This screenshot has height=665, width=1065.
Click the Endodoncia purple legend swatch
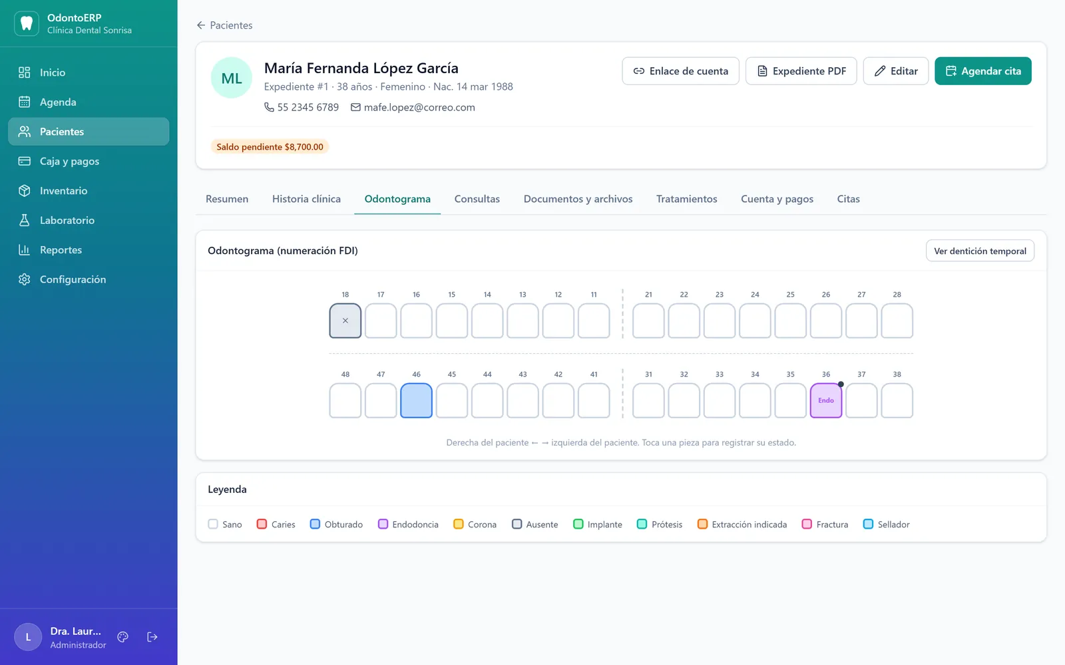point(383,524)
